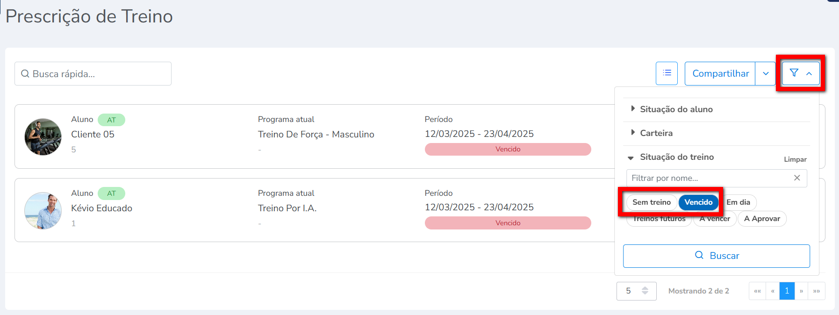Toggle the A Aprovar filter chip
This screenshot has width=839, height=315.
pyautogui.click(x=762, y=219)
